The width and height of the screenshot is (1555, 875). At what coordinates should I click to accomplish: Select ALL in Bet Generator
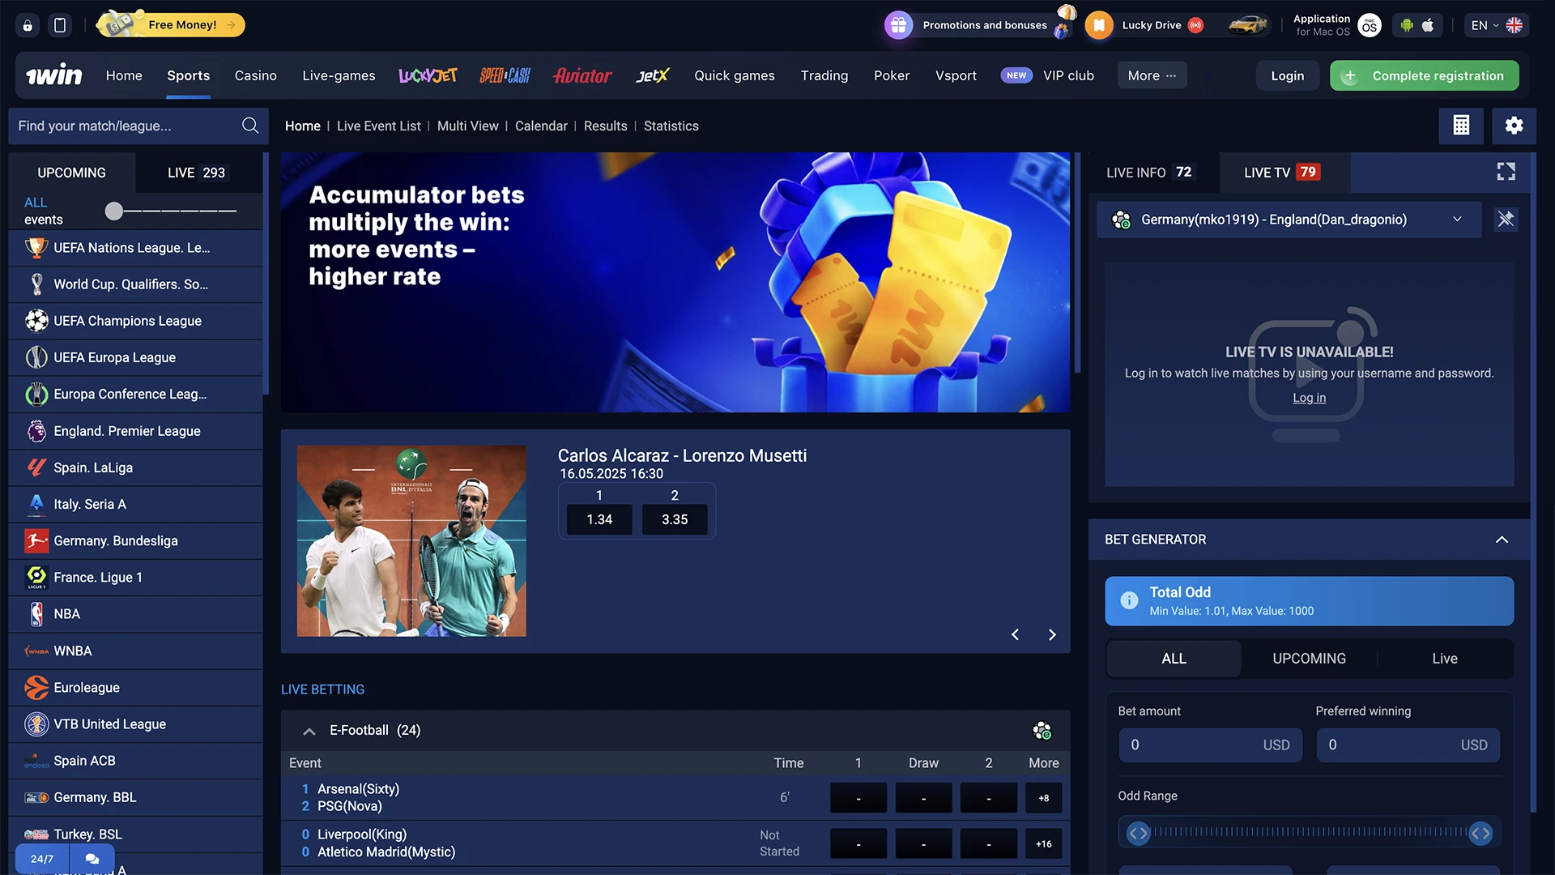click(1174, 659)
